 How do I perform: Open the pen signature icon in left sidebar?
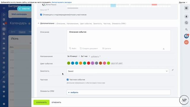(4, 77)
